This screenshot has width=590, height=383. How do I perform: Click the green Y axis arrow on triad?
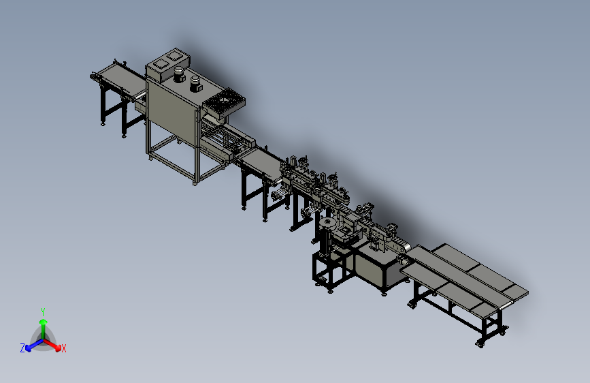click(44, 328)
